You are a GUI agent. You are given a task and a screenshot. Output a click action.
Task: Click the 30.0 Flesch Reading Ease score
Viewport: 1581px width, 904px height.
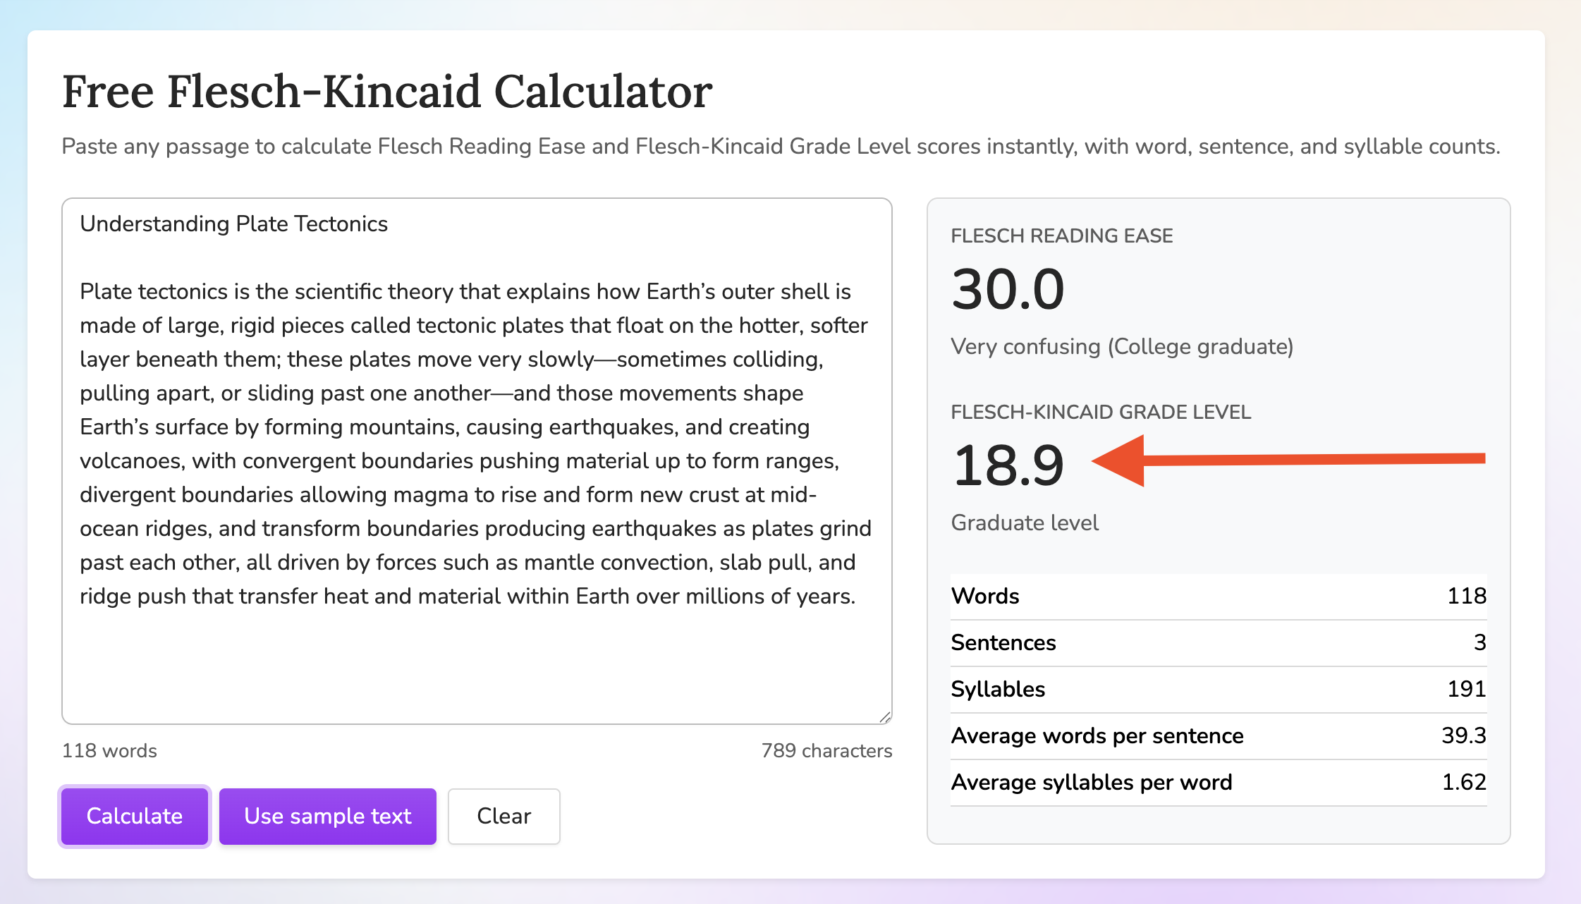pyautogui.click(x=1007, y=290)
